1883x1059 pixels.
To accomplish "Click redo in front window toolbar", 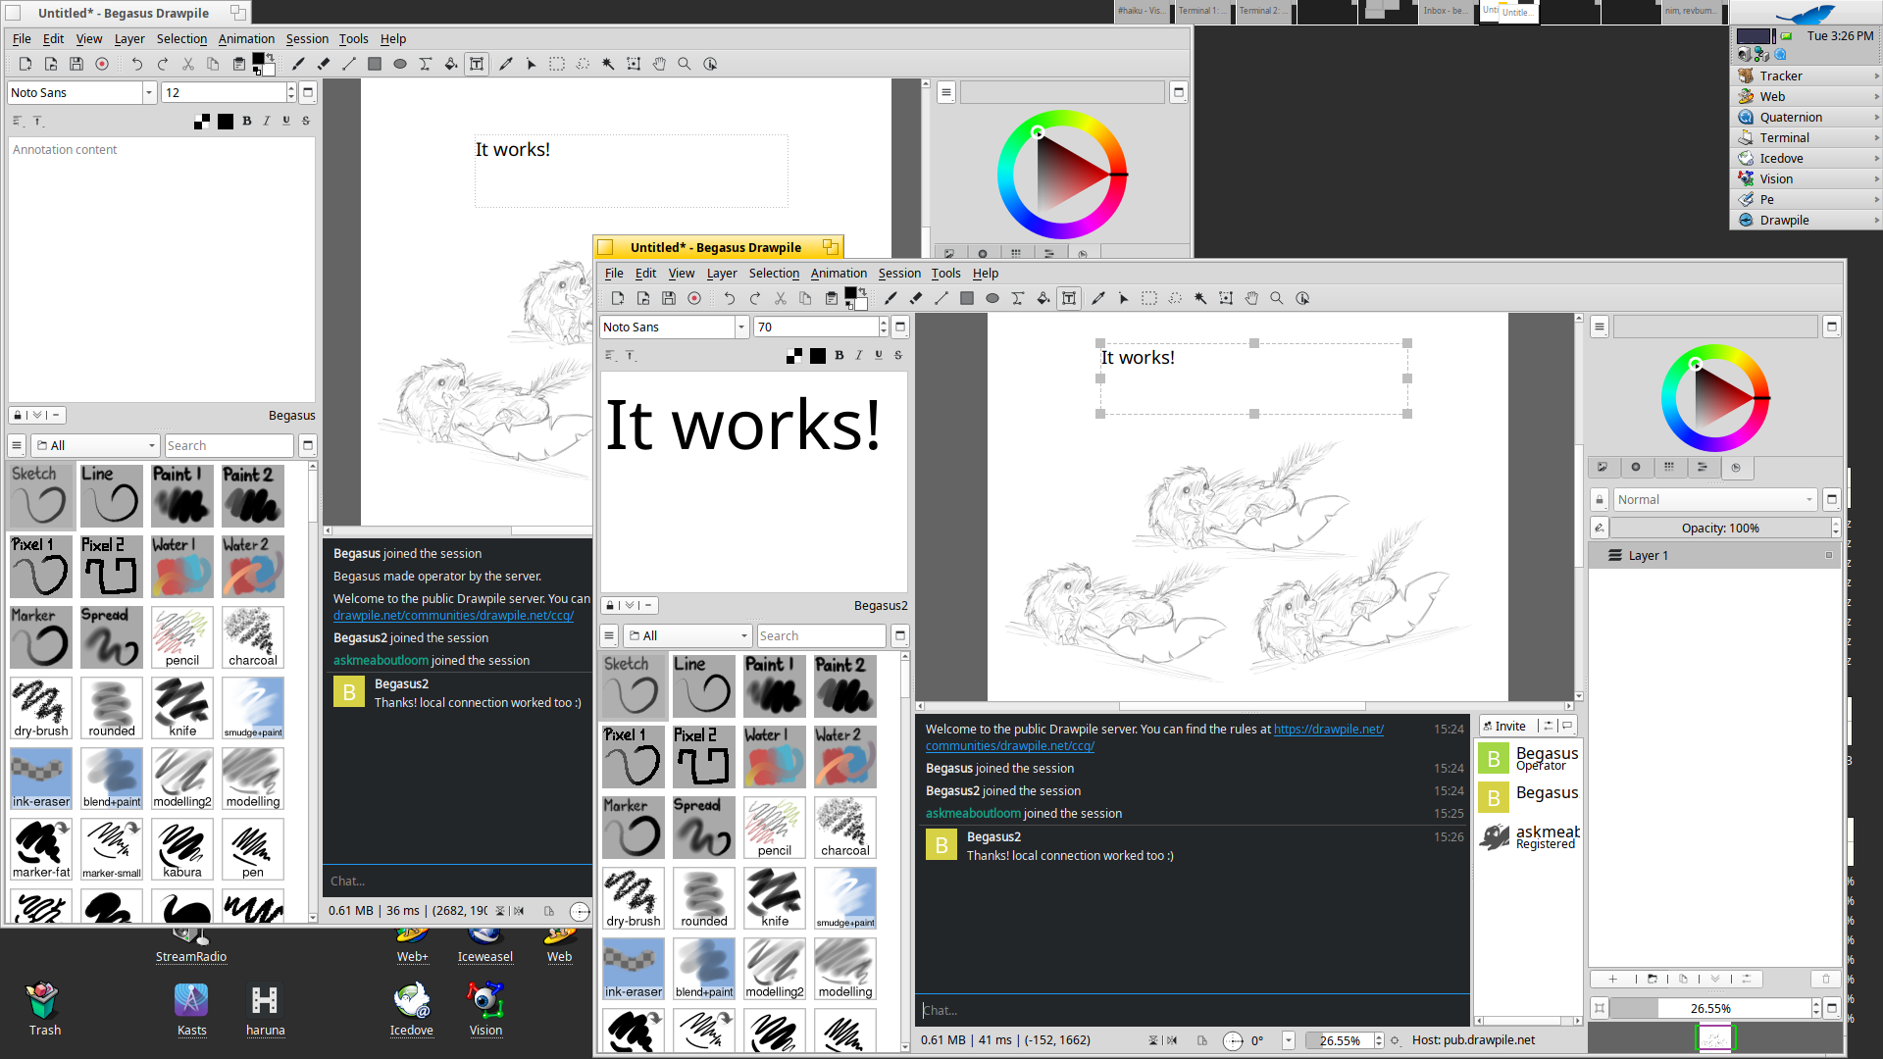I will pyautogui.click(x=755, y=298).
